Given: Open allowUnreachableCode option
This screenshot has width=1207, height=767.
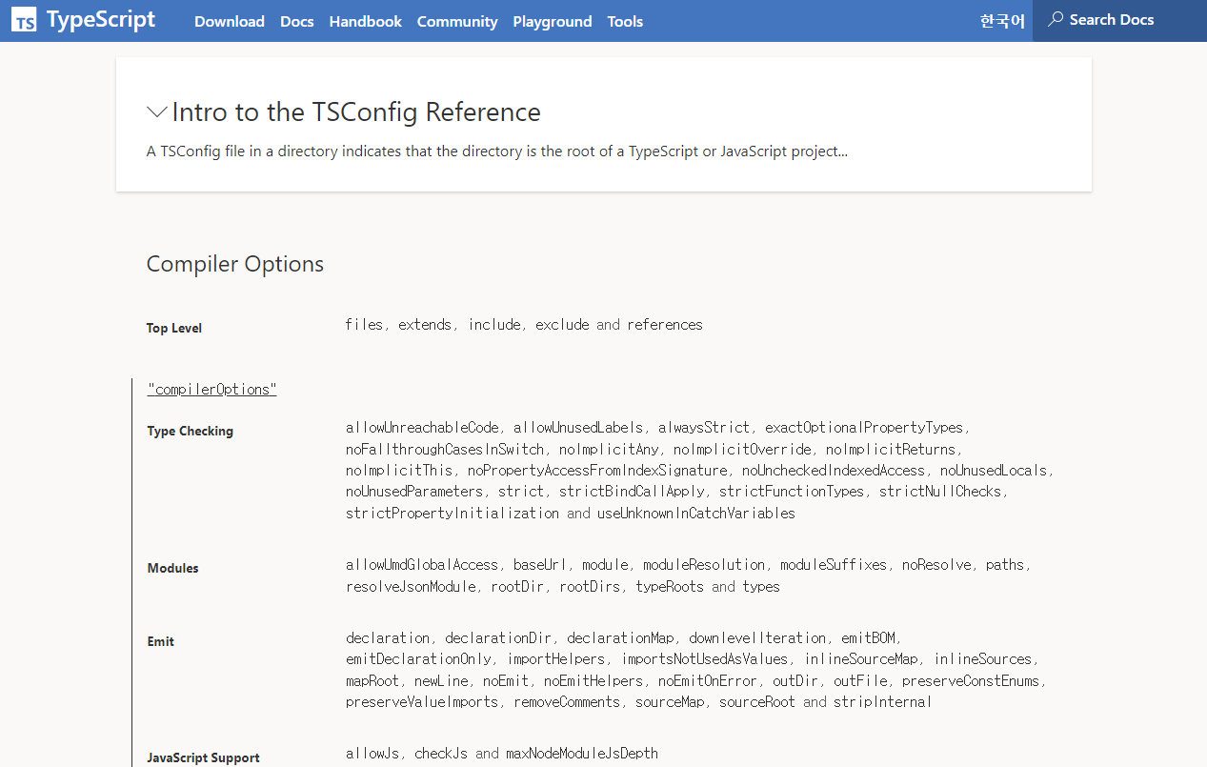Looking at the screenshot, I should coord(422,428).
